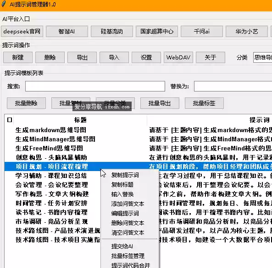The image size is (272, 268).
Task: Click the 提示词 column header
Action: click(x=259, y=120)
